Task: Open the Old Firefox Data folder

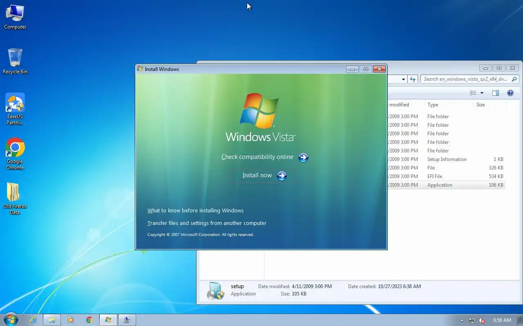Action: 15,199
